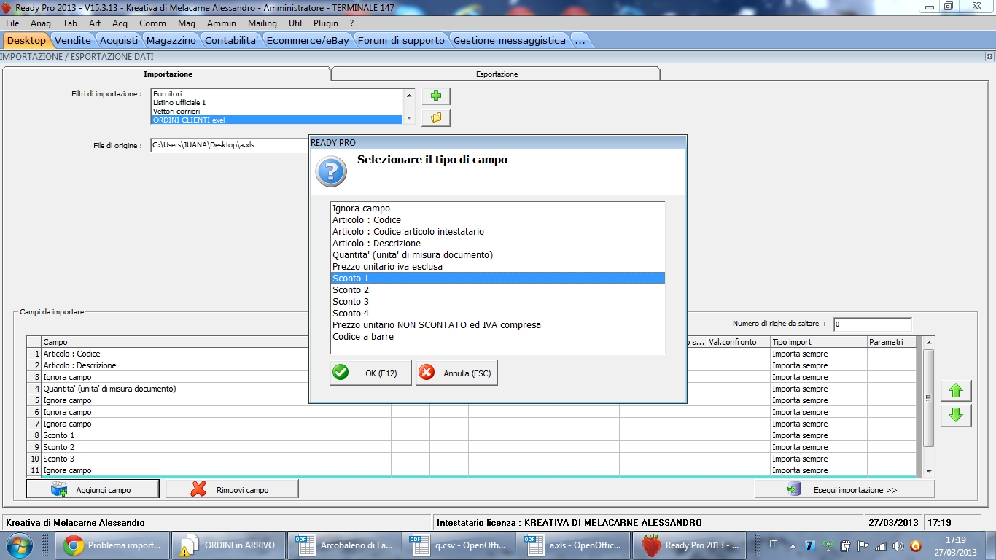This screenshot has height=560, width=996.
Task: Open the Util menu
Action: (x=295, y=23)
